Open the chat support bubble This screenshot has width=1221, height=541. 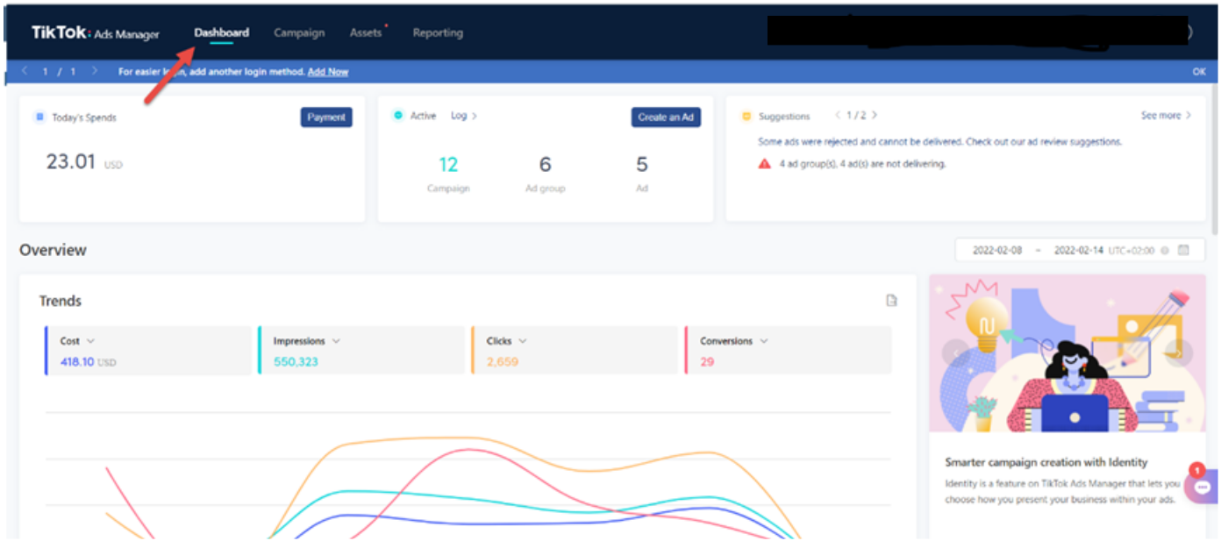coord(1202,487)
